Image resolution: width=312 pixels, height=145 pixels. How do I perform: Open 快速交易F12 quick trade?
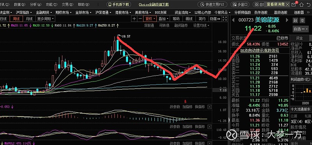(x=212, y=4)
